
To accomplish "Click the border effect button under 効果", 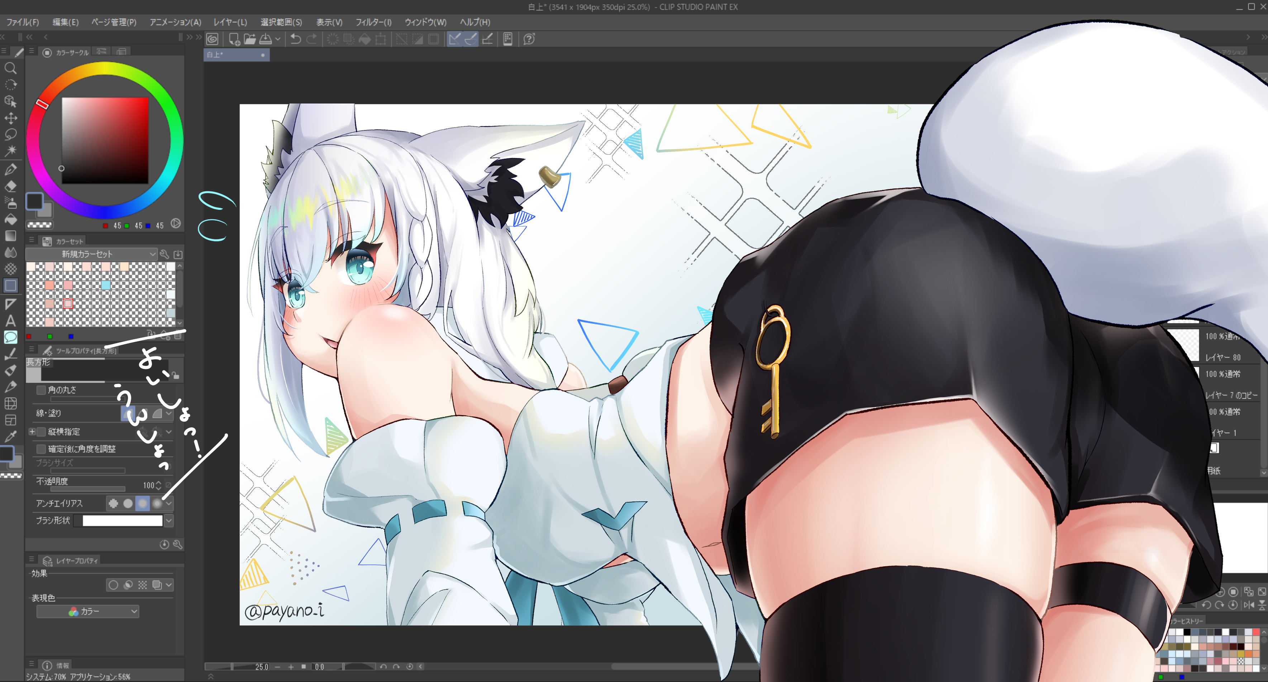I will (113, 585).
